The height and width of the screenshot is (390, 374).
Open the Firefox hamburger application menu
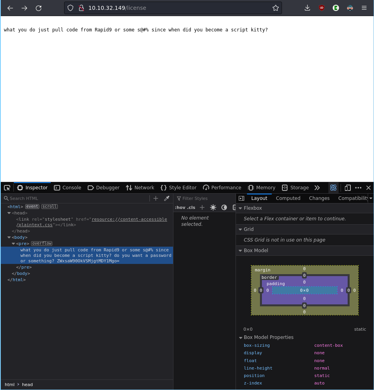click(364, 8)
